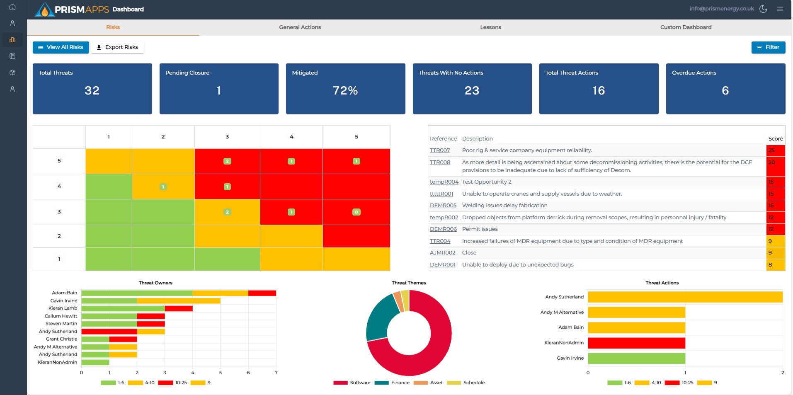Viewport: 793px width, 395px height.
Task: Click the user icon below the cube icon
Action: pos(12,89)
